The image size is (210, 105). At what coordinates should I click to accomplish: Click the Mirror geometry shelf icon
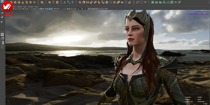(x=87, y=2)
